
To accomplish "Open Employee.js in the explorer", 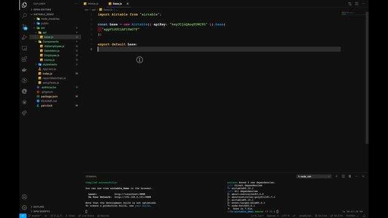I will (52, 55).
